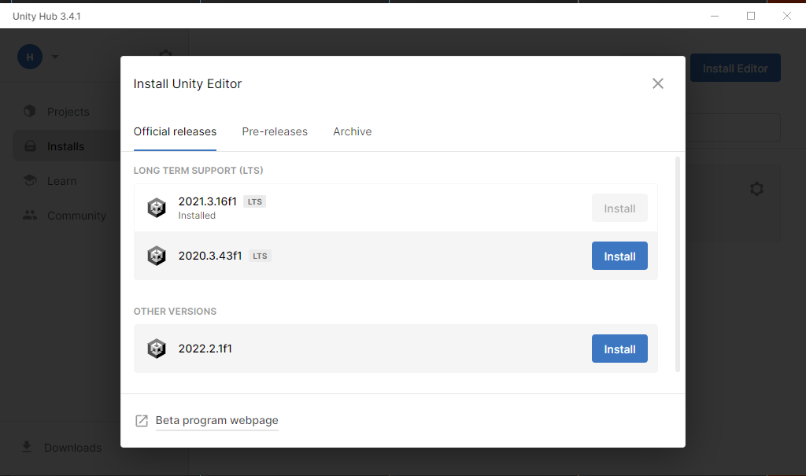Viewport: 806px width, 476px height.
Task: Click the Unity cube icon for 2021.3.16f1
Action: (157, 208)
